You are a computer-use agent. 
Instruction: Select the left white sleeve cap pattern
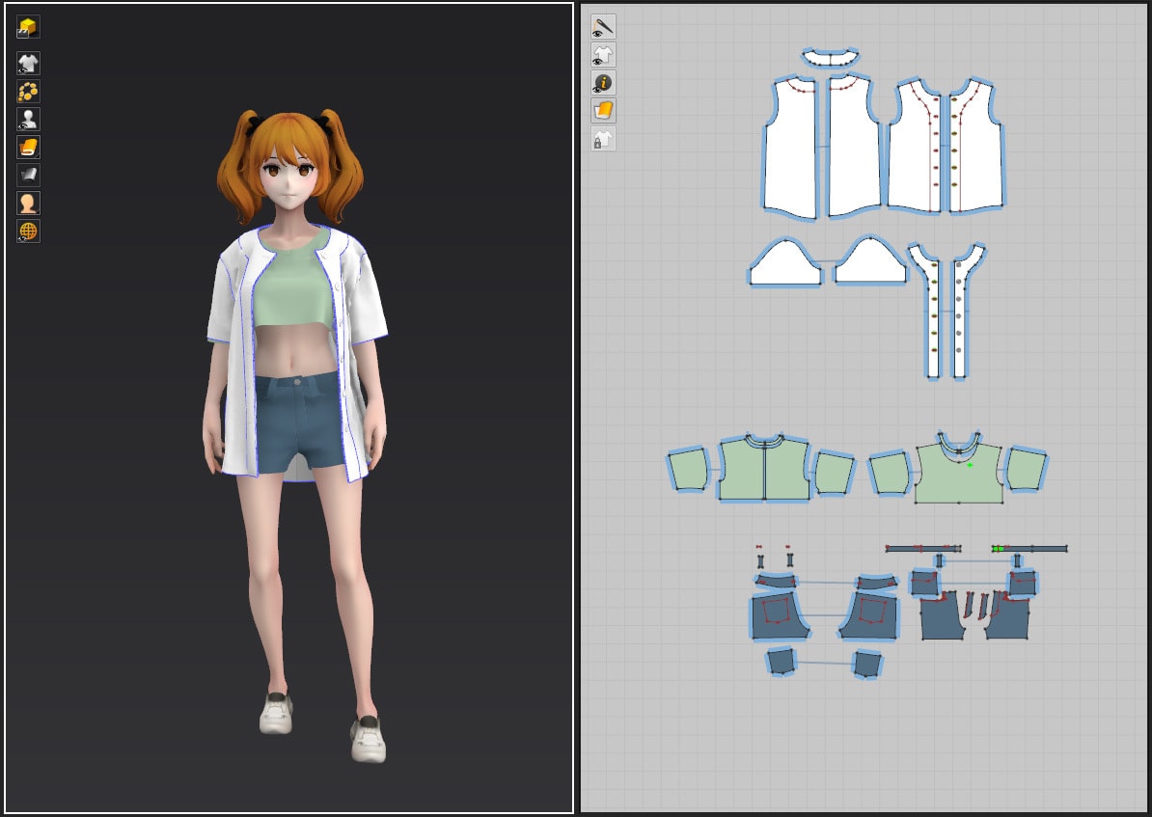tap(786, 264)
